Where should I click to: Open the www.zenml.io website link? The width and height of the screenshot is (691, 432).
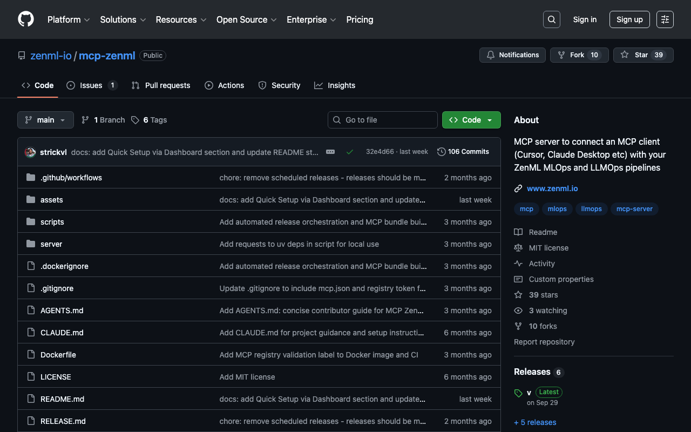click(x=552, y=188)
